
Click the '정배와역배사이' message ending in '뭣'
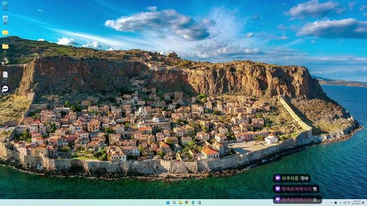click(296, 189)
